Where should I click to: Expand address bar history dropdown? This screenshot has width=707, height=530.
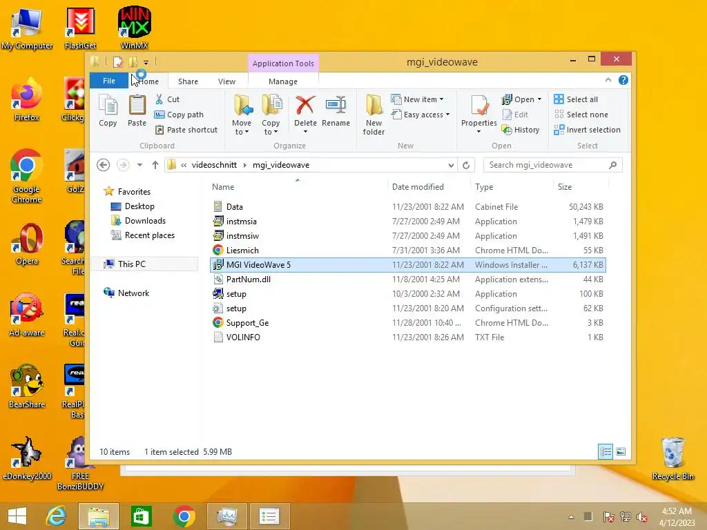[x=451, y=165]
